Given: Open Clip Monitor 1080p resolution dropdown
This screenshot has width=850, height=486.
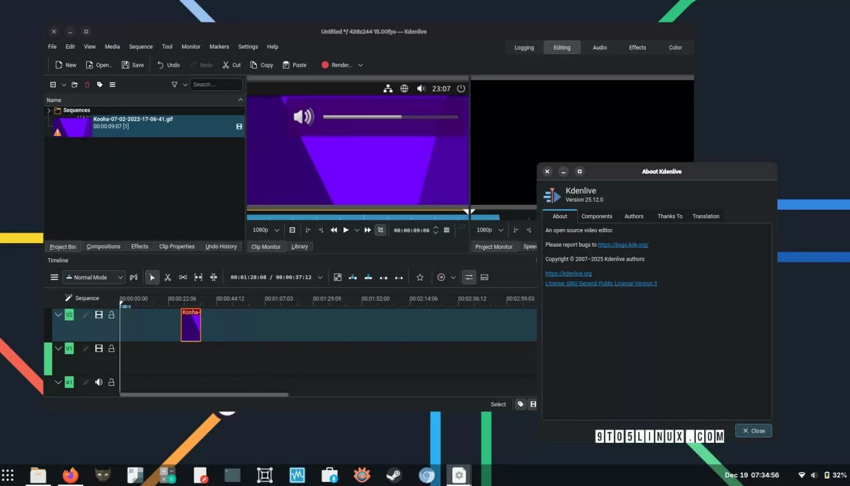Looking at the screenshot, I should point(266,230).
